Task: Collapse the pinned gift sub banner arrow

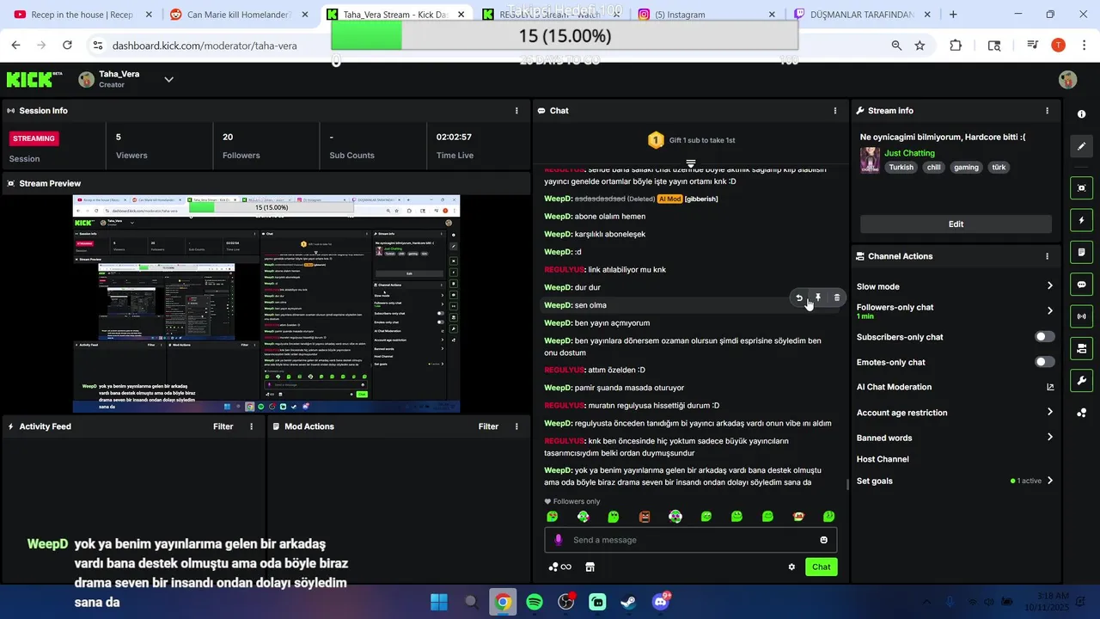Action: 690,162
